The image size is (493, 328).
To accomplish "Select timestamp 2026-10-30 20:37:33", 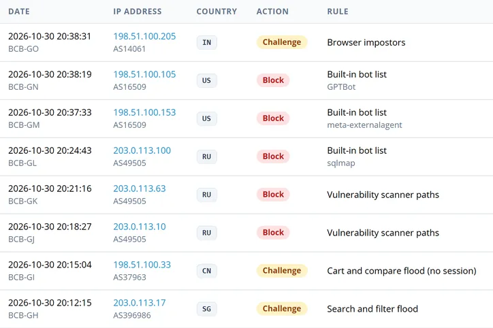I will point(50,112).
